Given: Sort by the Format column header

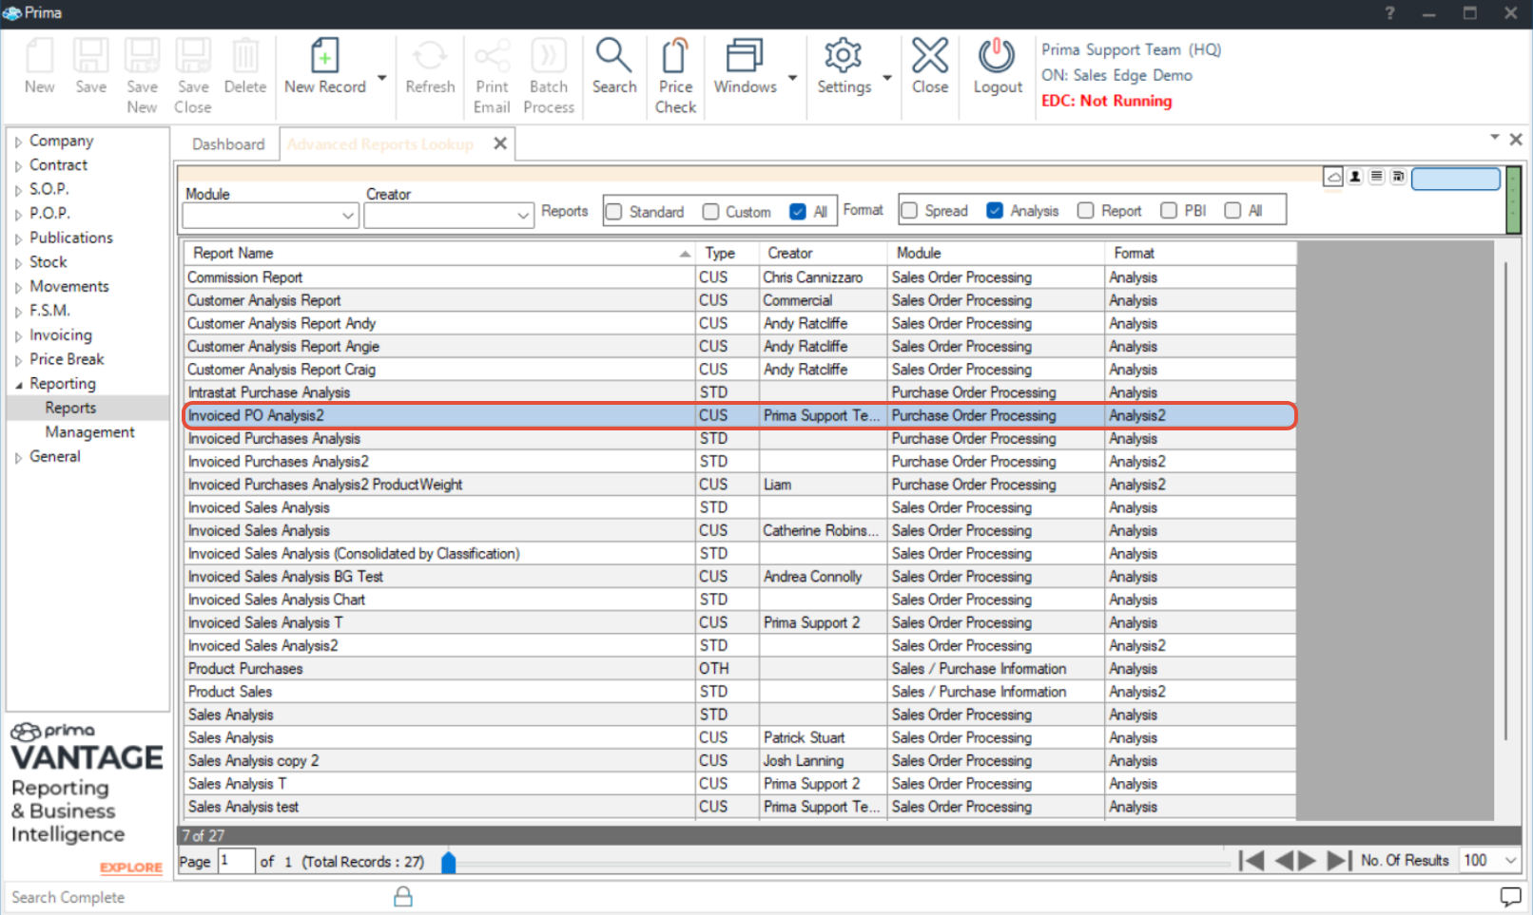Looking at the screenshot, I should 1200,253.
